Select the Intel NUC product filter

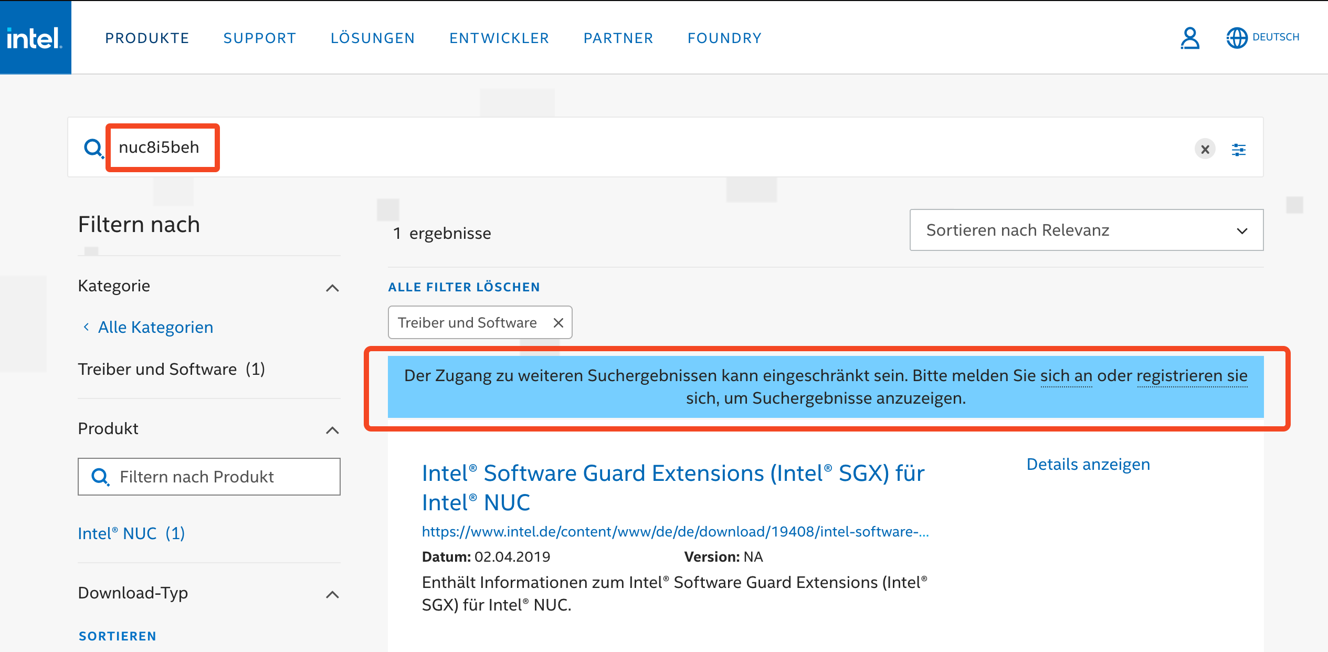(131, 533)
